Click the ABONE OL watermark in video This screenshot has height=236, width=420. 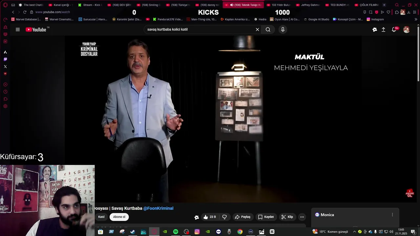[x=410, y=193]
